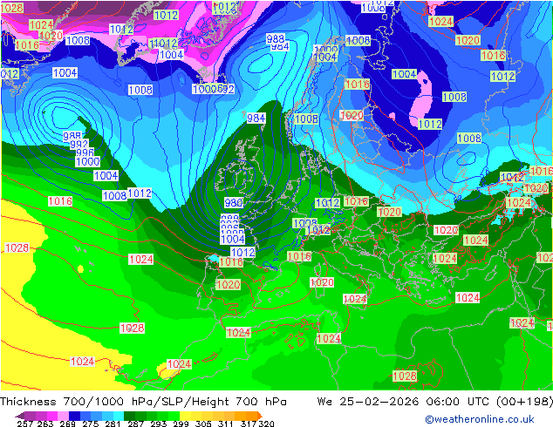Click the legend value 275
Viewport: 553px width, 427px height.
coord(91,424)
